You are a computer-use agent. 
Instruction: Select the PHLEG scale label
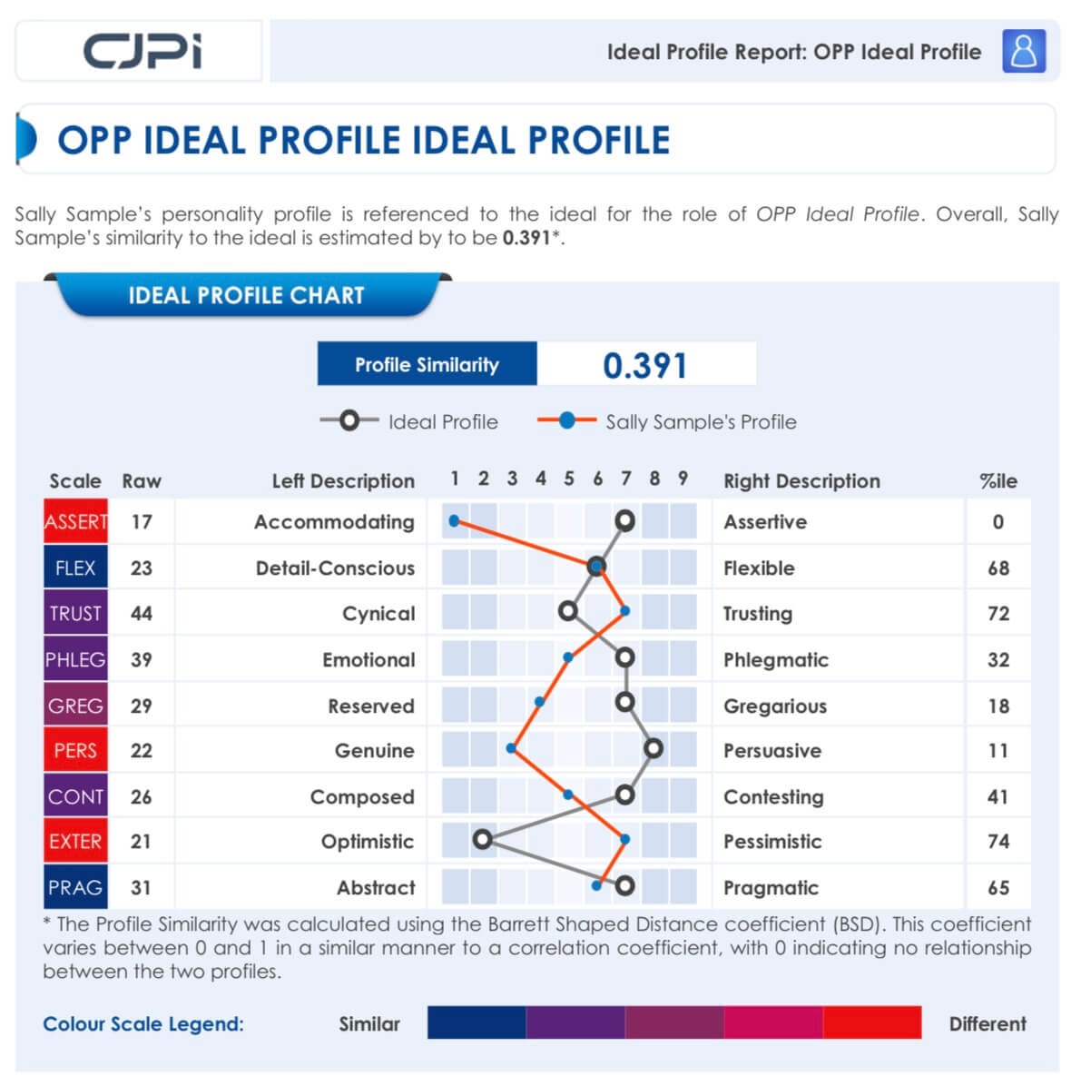tap(75, 659)
